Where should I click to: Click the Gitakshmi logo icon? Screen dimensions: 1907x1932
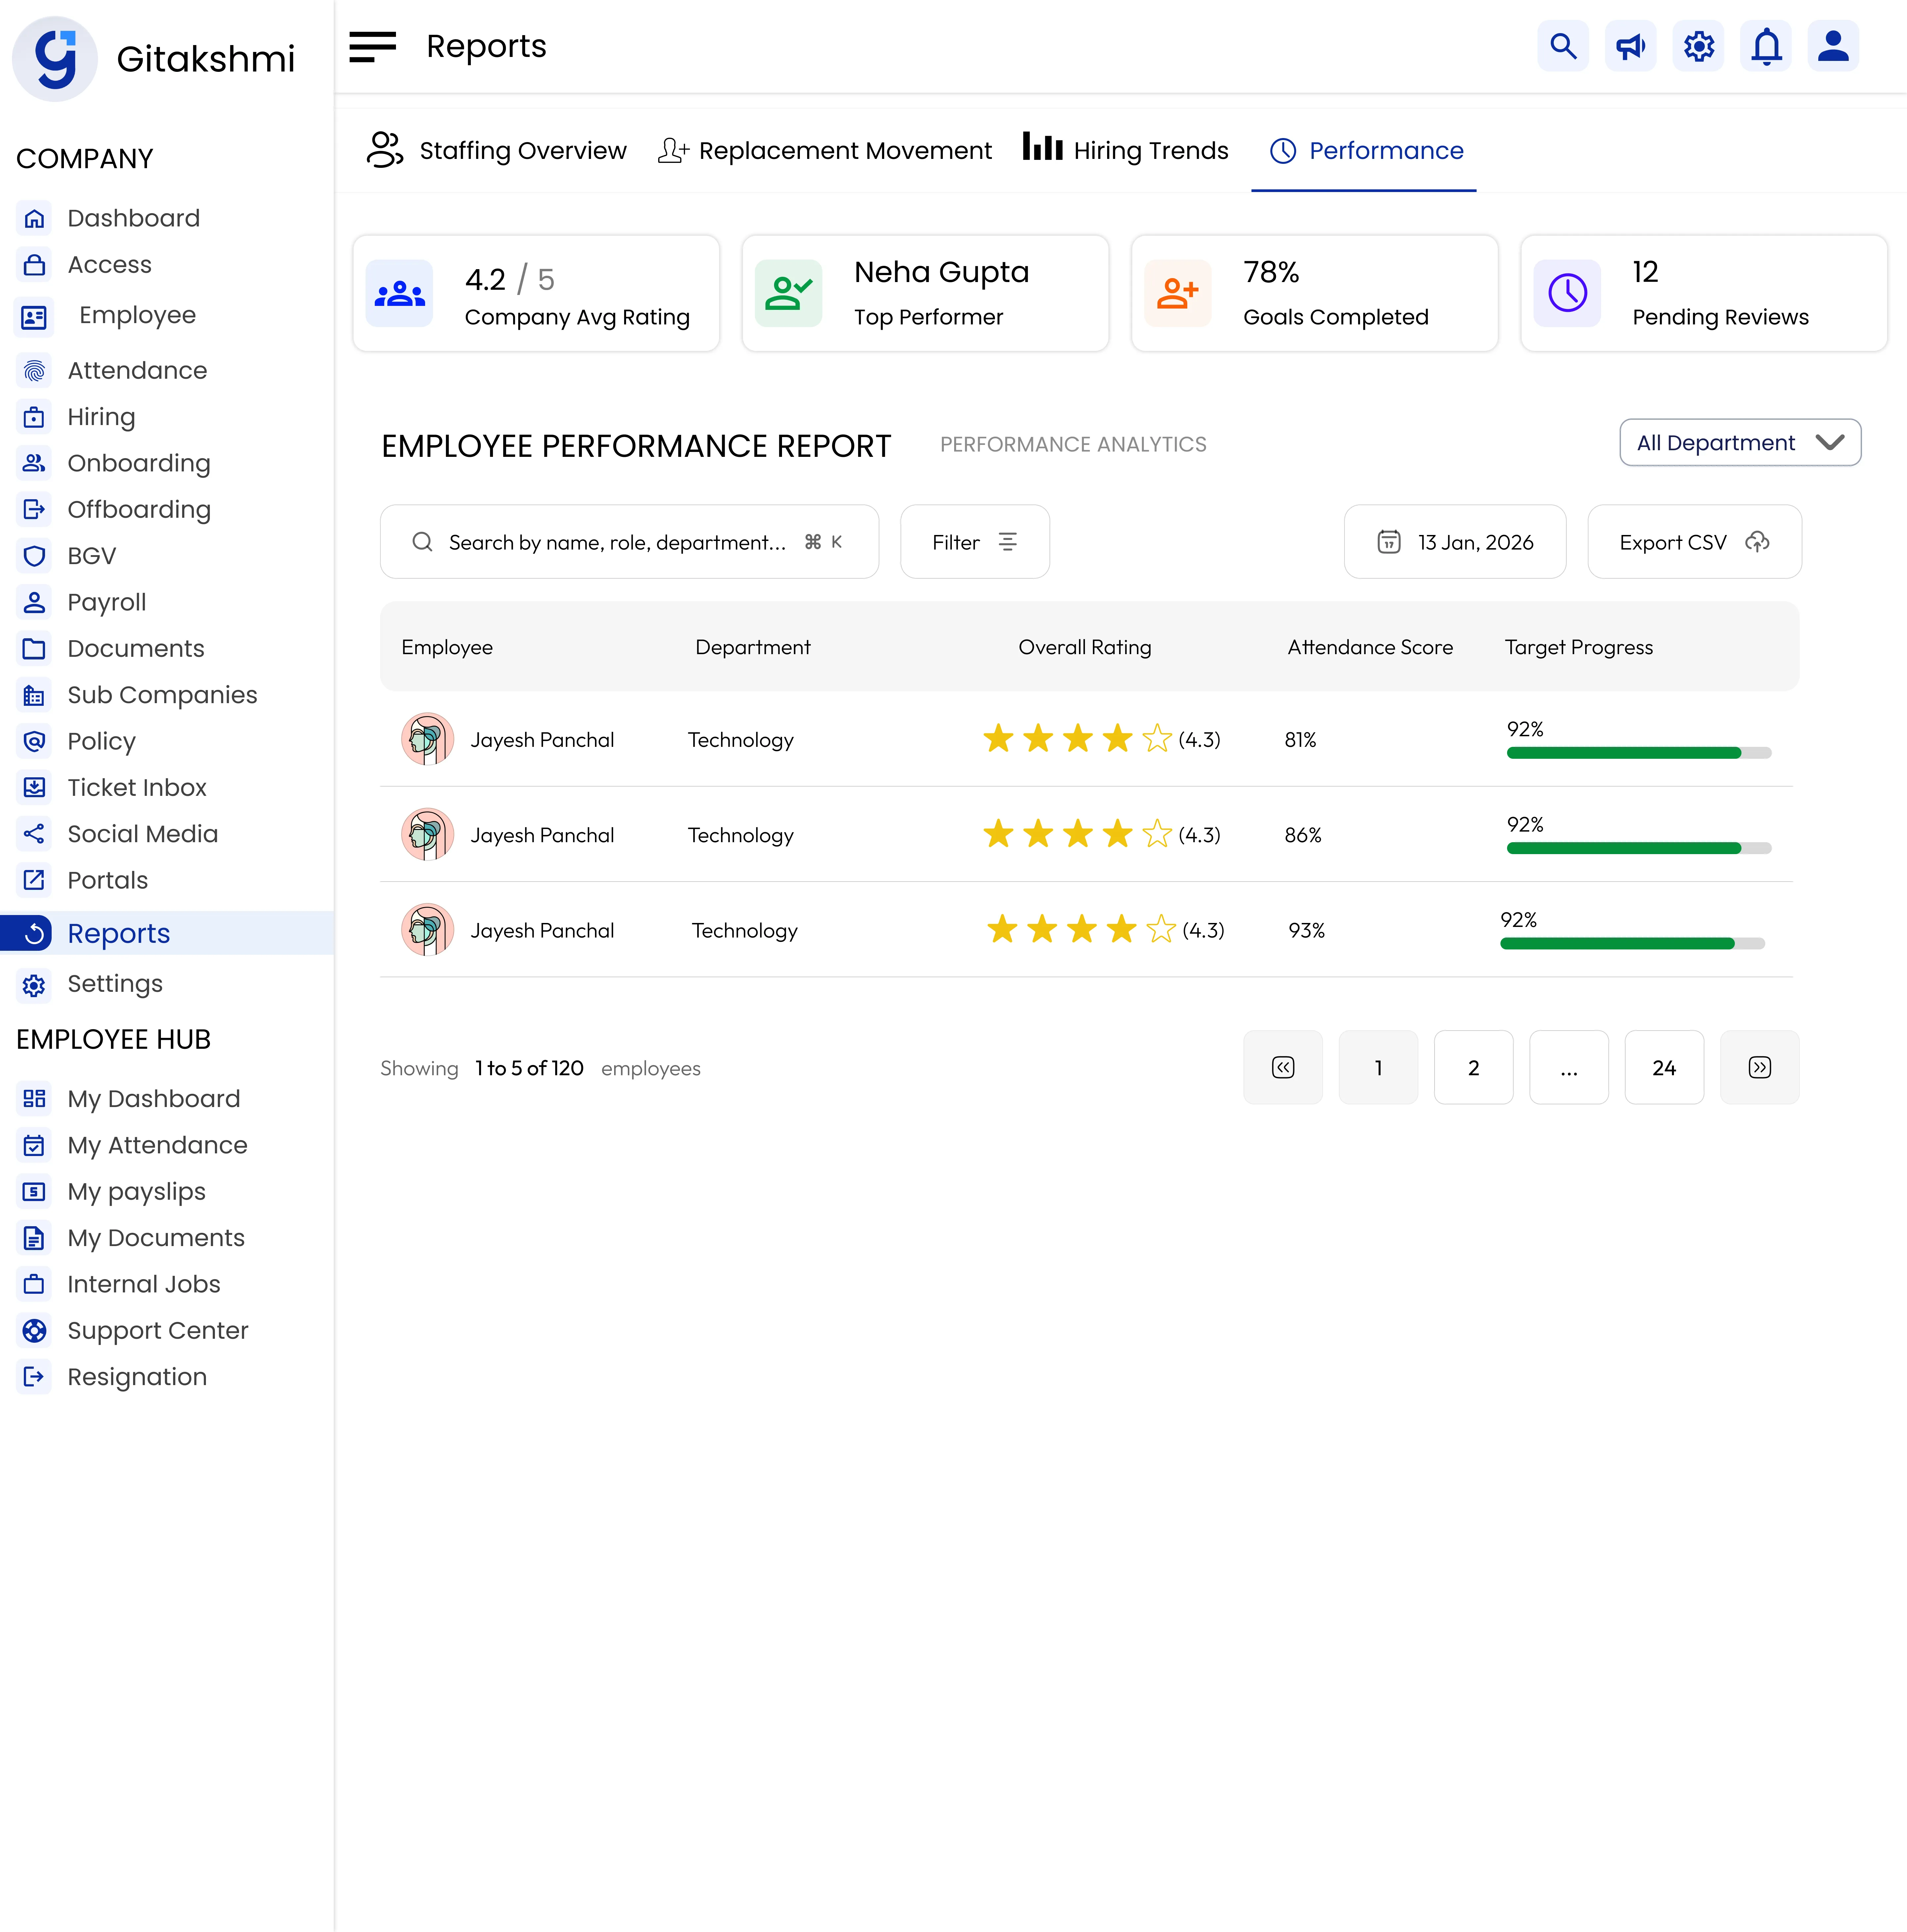55,59
